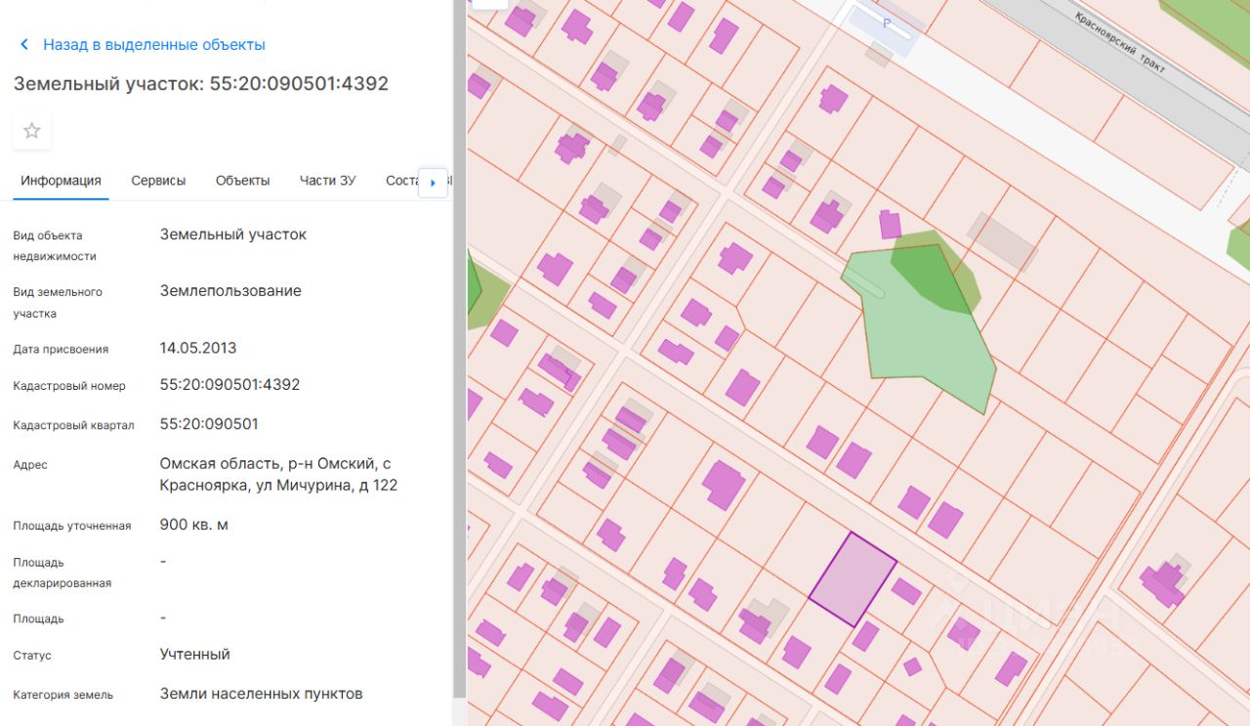Click the pink building right of the selected parcel
The width and height of the screenshot is (1250, 726).
[906, 591]
